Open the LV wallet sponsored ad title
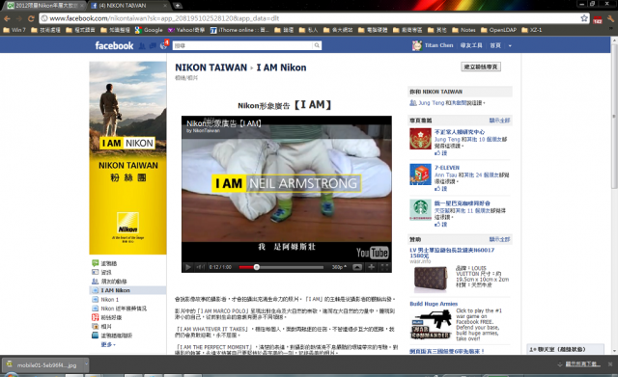 (x=452, y=253)
